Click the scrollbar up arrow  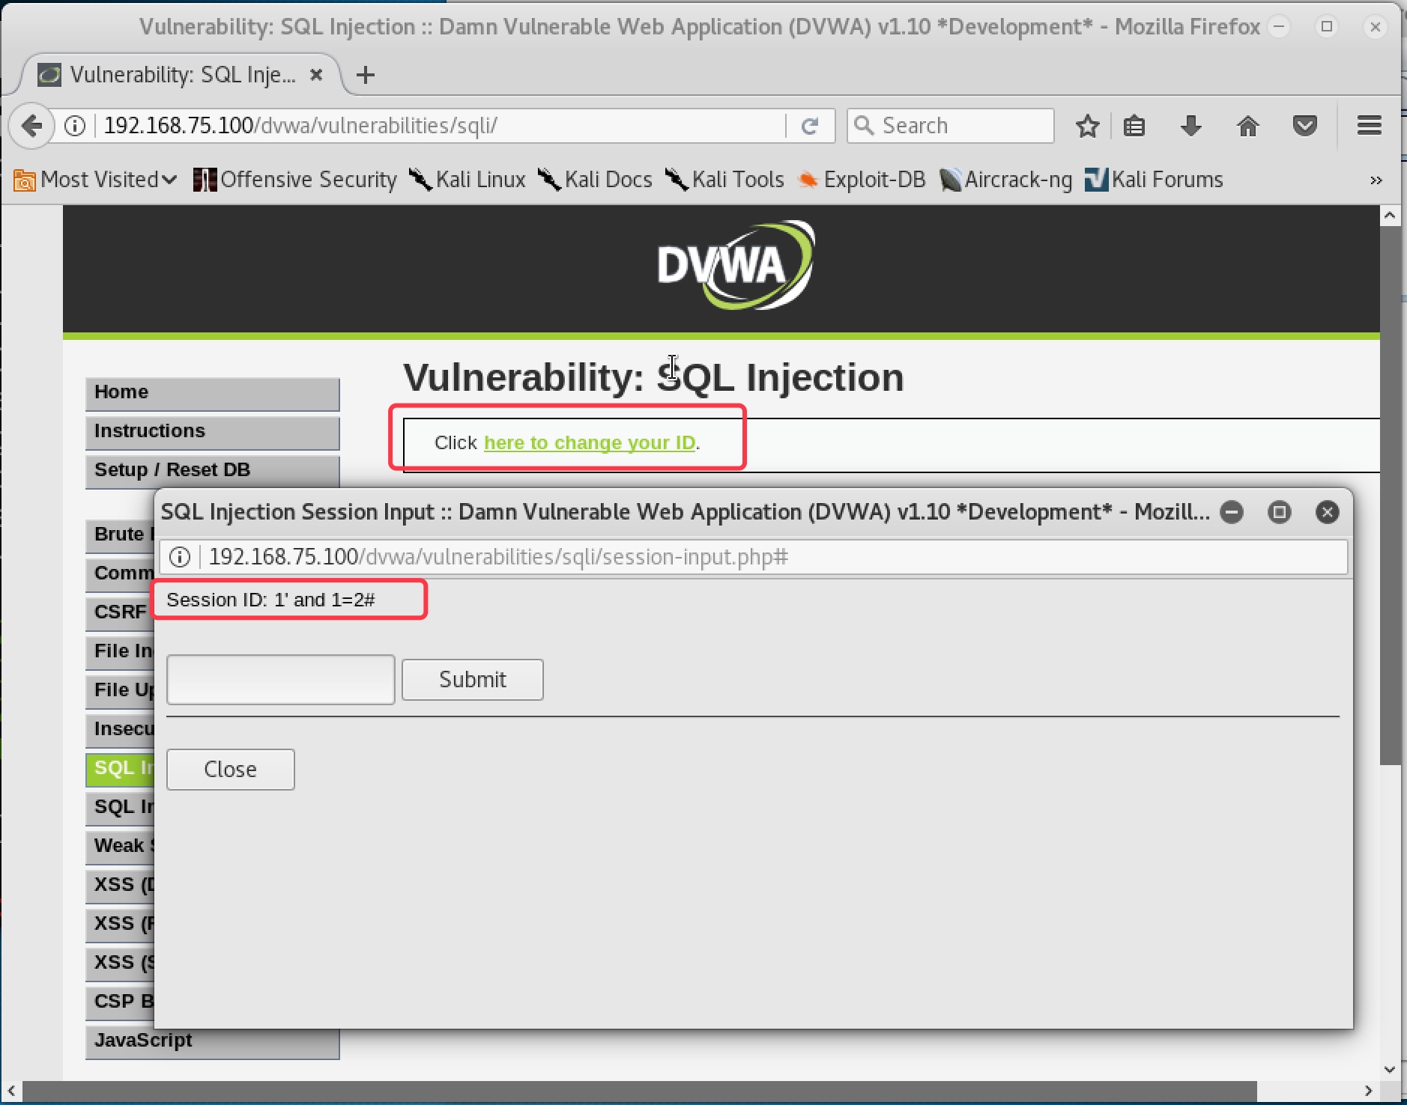pyautogui.click(x=1391, y=216)
